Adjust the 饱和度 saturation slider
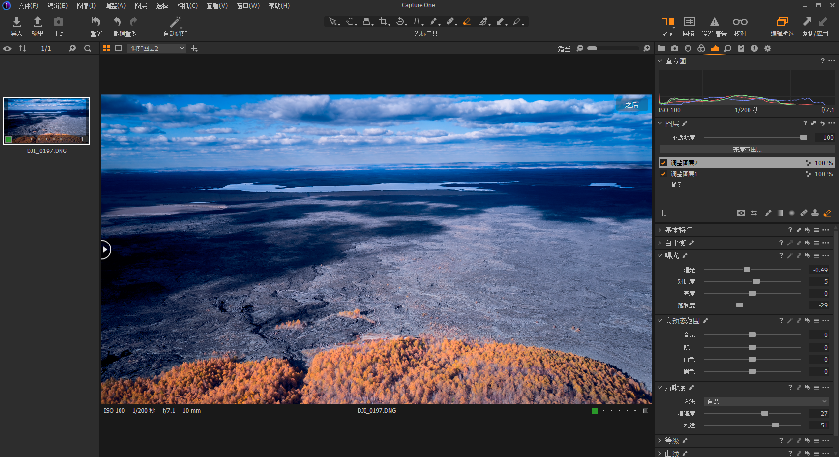The image size is (839, 457). [x=739, y=305]
